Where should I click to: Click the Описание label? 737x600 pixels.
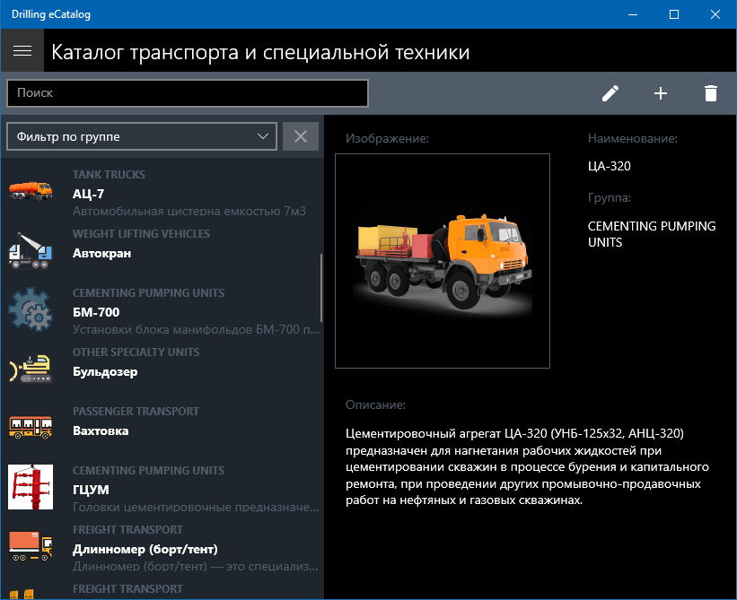click(x=375, y=404)
